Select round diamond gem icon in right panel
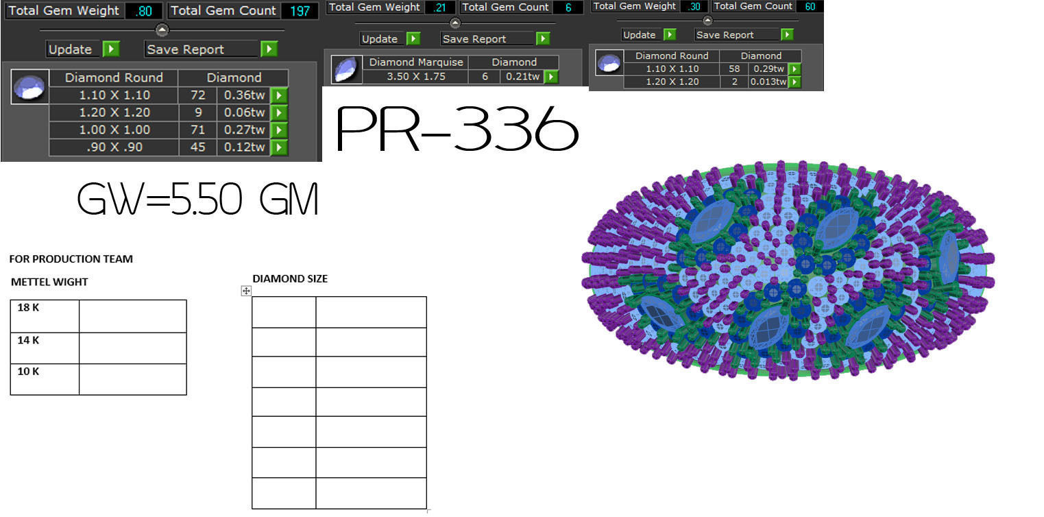The width and height of the screenshot is (1044, 517). [609, 63]
